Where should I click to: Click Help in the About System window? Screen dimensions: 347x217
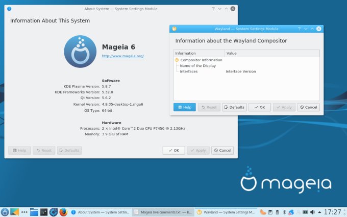coord(19,150)
